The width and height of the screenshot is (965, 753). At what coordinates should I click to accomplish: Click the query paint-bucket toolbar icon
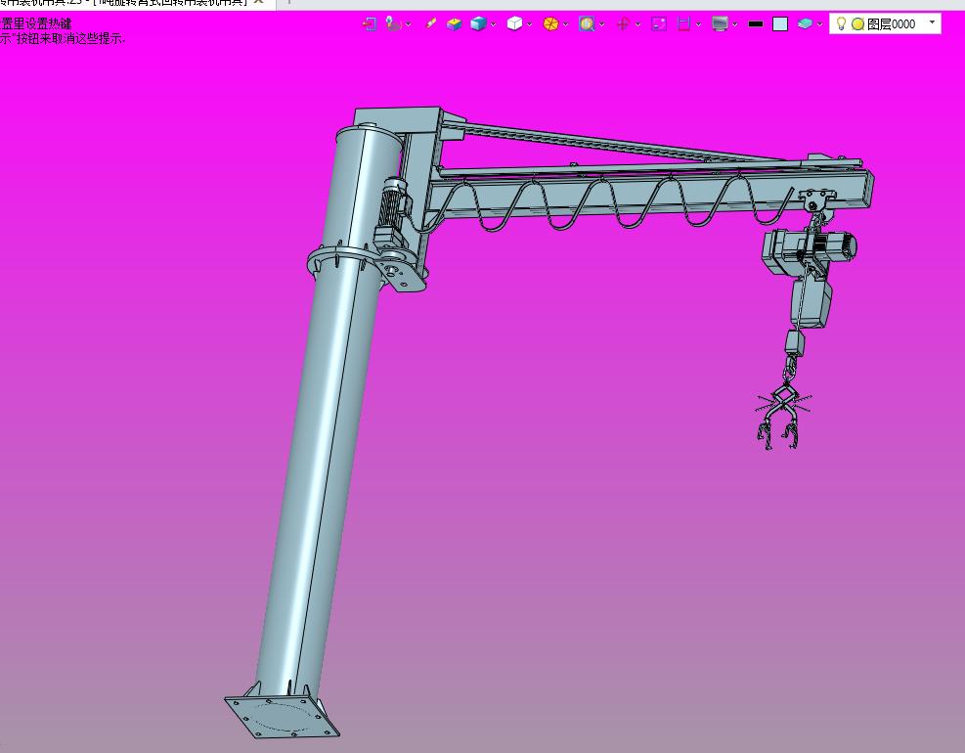coord(393,24)
